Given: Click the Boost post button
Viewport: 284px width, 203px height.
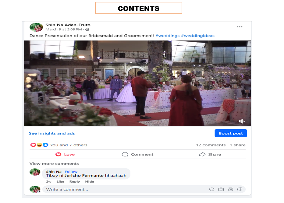Looking at the screenshot, I should coord(231,133).
